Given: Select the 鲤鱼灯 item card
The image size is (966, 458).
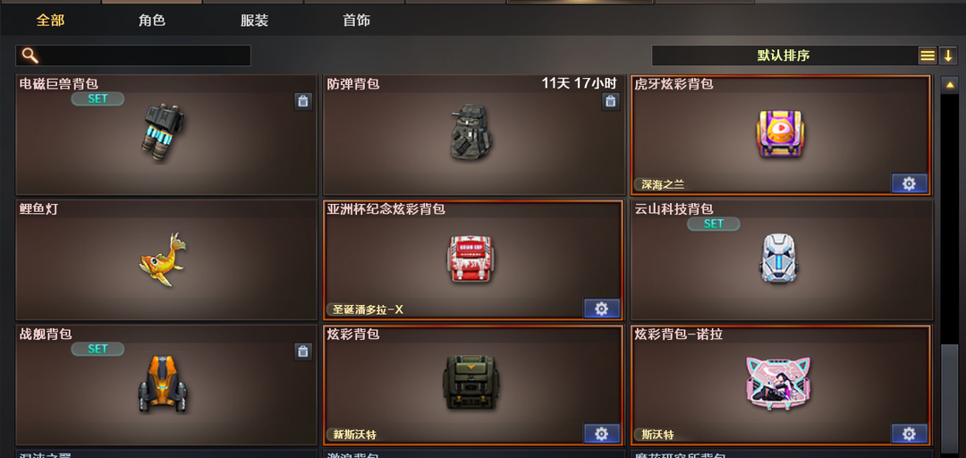Looking at the screenshot, I should pos(165,259).
